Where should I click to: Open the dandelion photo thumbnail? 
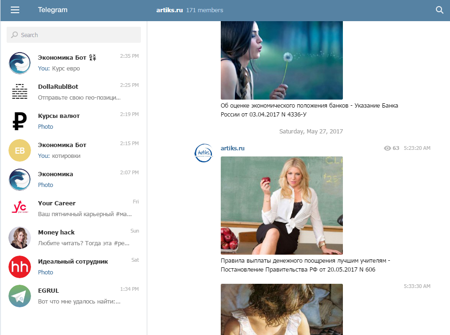point(281,60)
